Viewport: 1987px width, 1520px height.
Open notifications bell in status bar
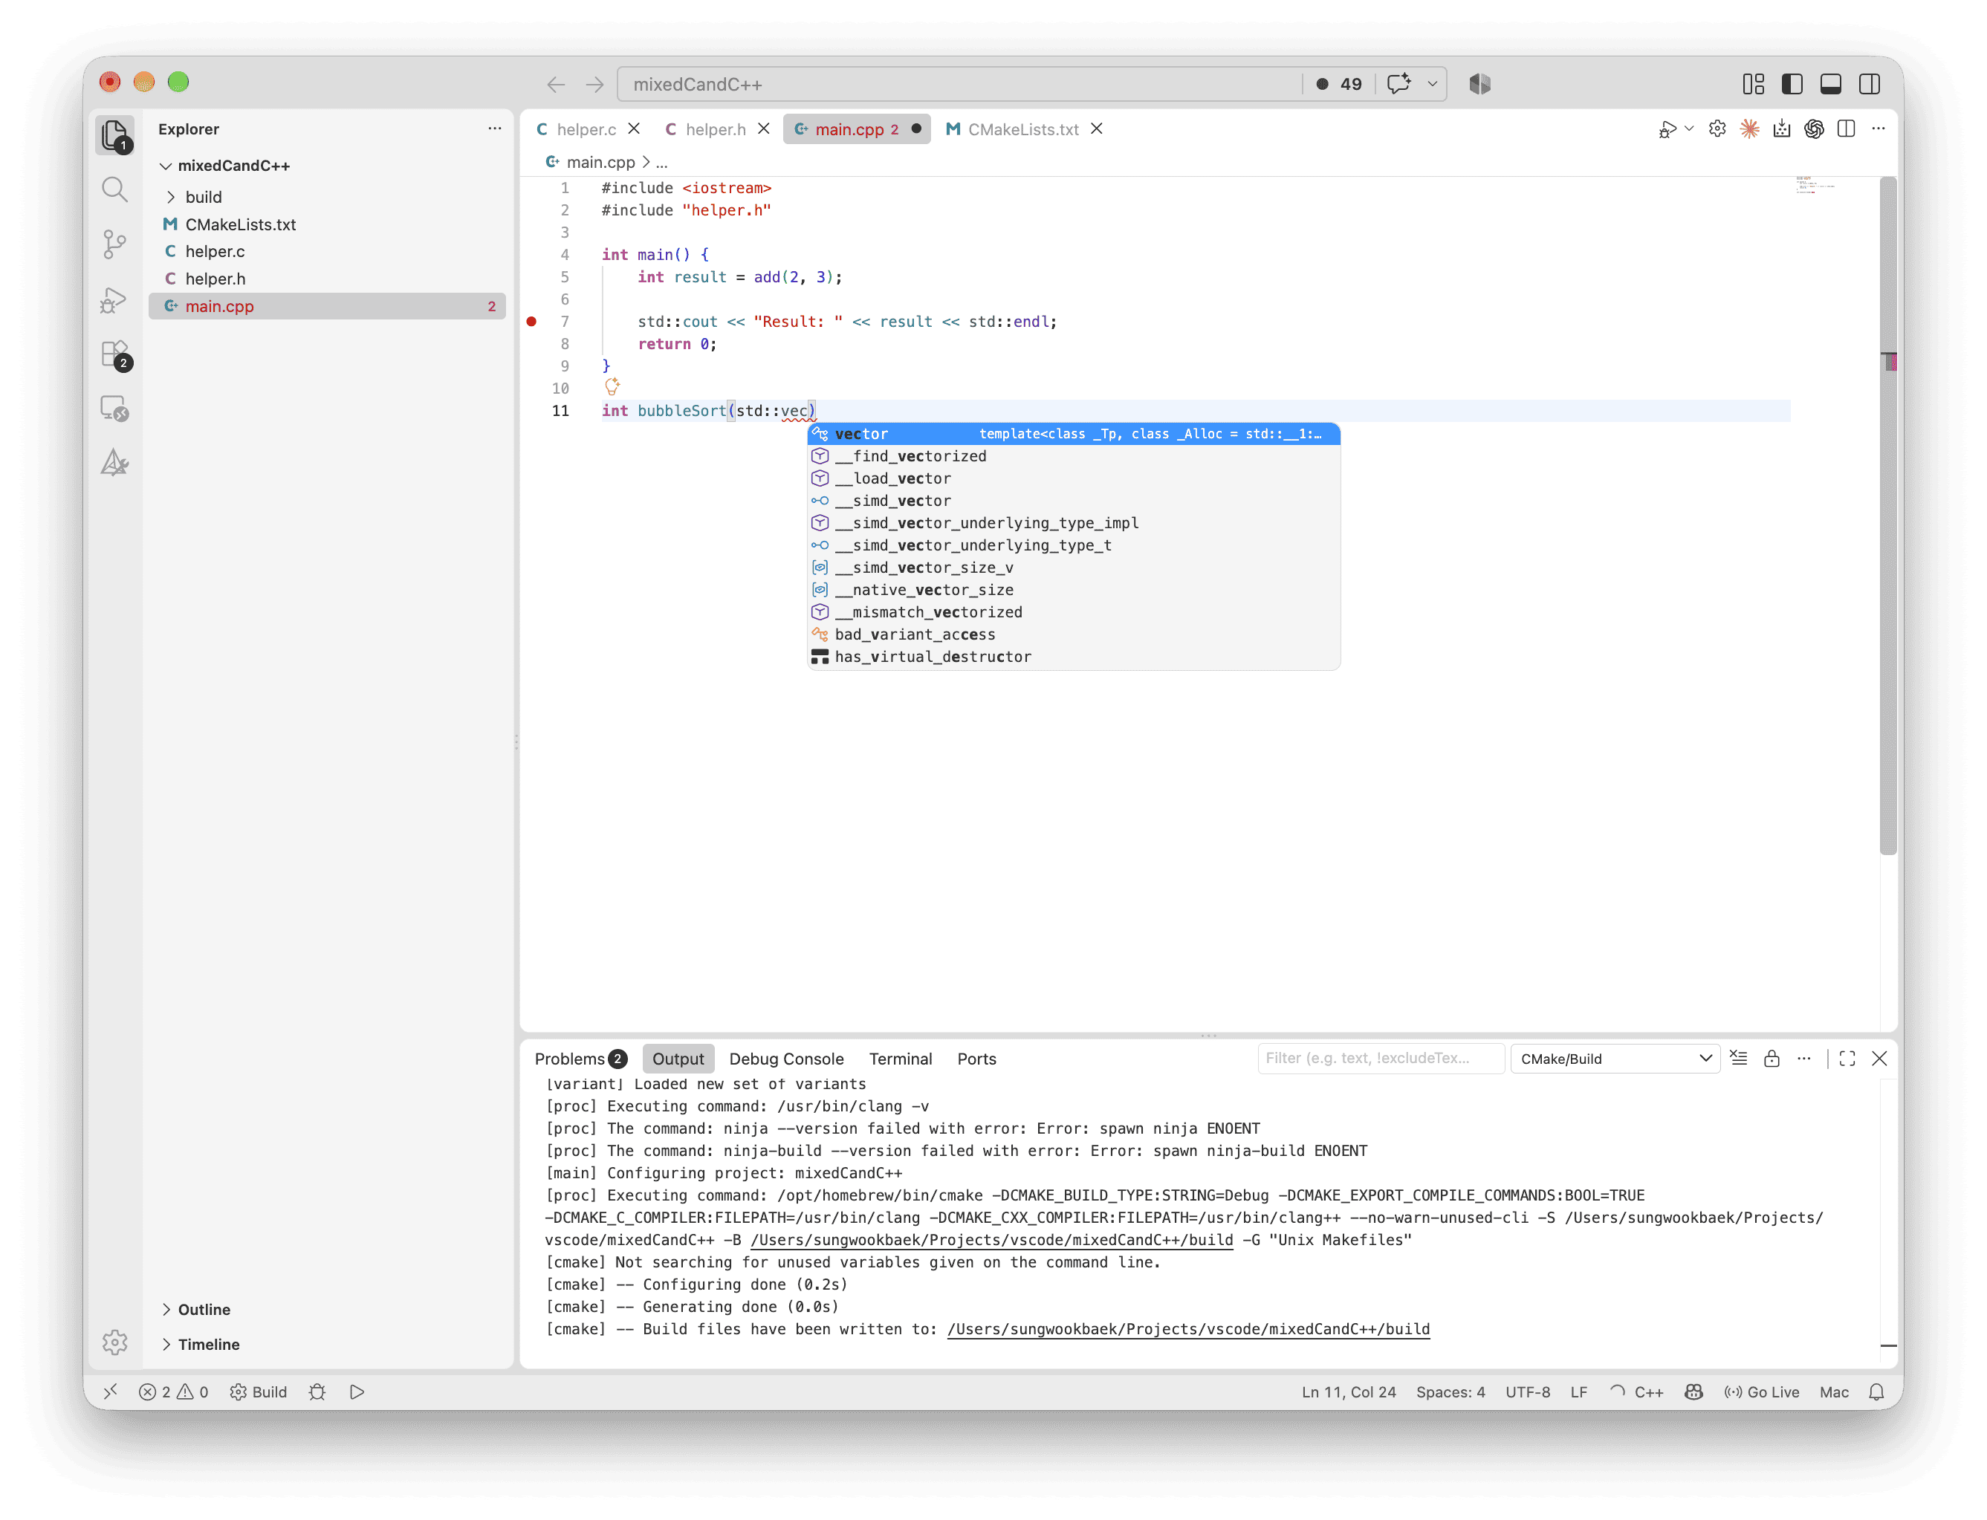tap(1876, 1391)
